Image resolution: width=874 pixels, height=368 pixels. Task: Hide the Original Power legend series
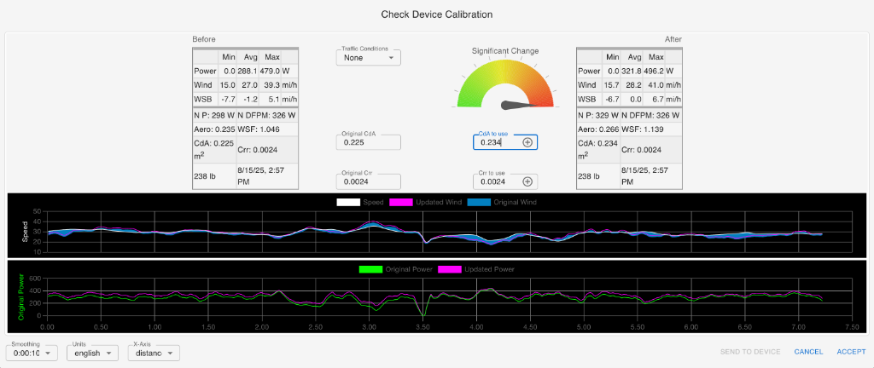tap(371, 269)
